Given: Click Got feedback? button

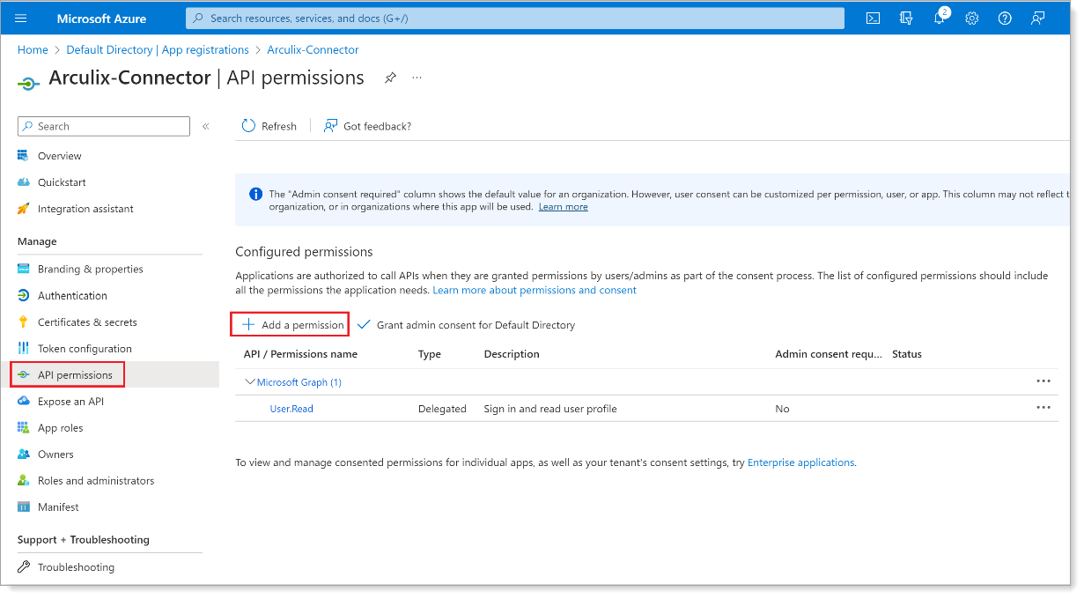Looking at the screenshot, I should coord(367,126).
